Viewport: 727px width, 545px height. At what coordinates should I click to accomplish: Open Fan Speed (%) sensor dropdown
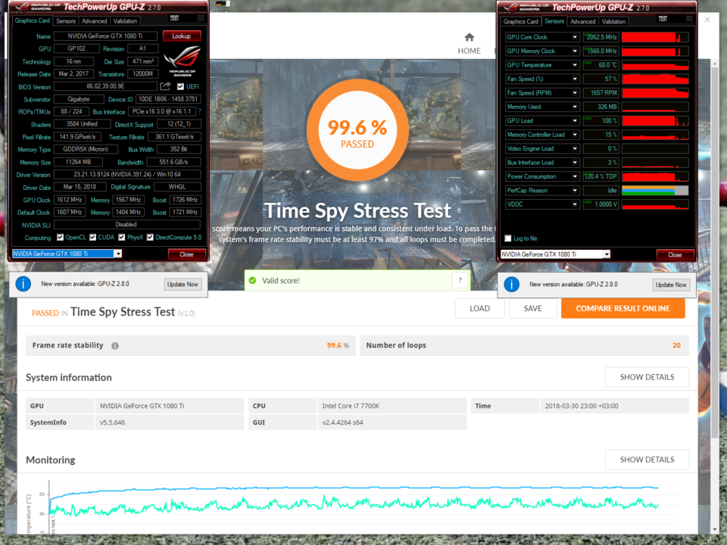coord(575,79)
